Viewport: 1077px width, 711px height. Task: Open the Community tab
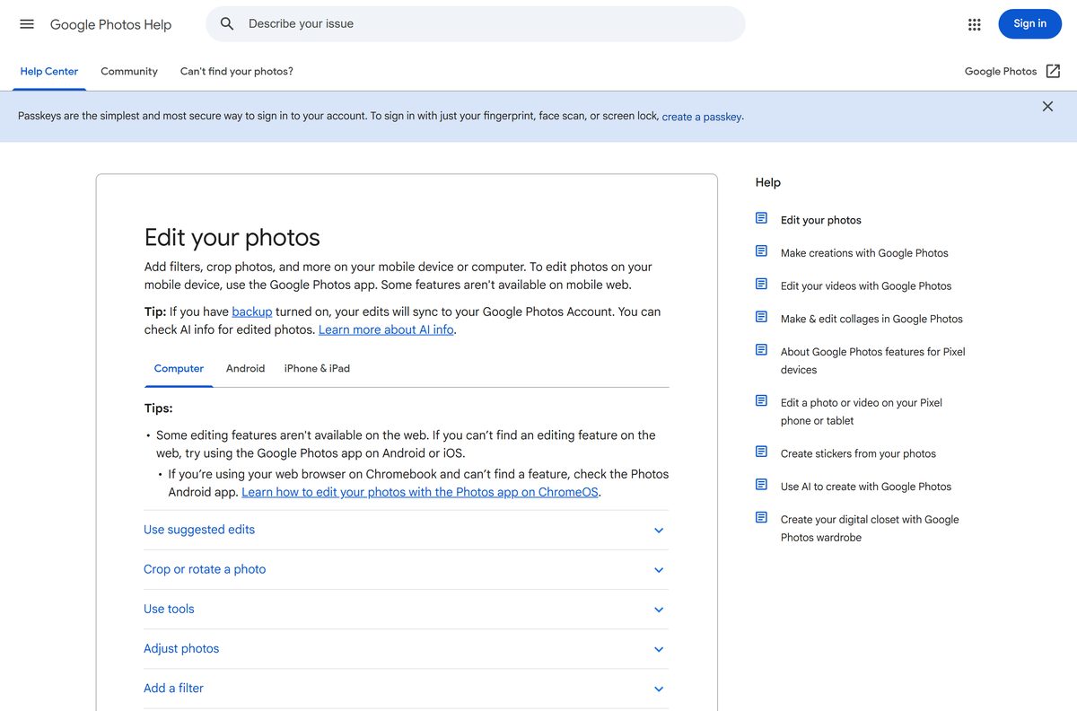[x=129, y=72]
